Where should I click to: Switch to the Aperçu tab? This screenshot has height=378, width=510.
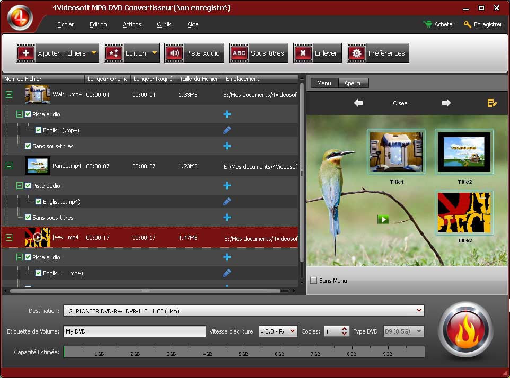(x=353, y=83)
